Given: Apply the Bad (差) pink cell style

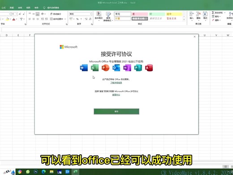Looking at the screenshot, I should [140, 14].
